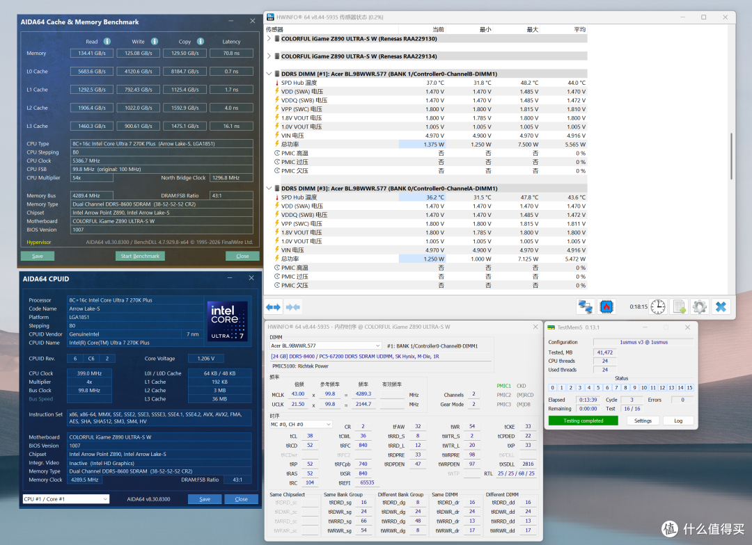The image size is (752, 545).
Task: Click the Intel Core Ultra 7 logo
Action: coord(228,320)
